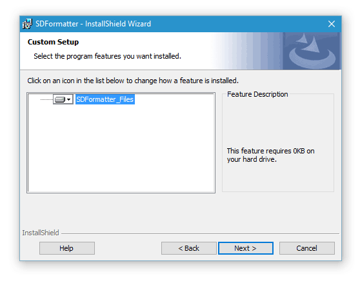Viewport: 360px width, 283px height.
Task: Click the 'Select the program features' subtitle
Action: 108,56
